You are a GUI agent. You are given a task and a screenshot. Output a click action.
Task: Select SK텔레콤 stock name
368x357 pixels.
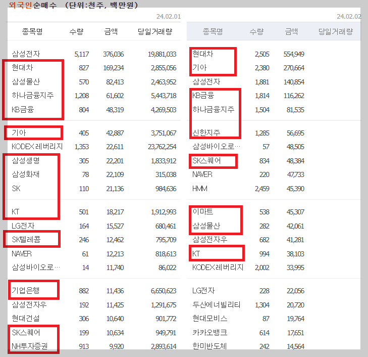coord(26,240)
